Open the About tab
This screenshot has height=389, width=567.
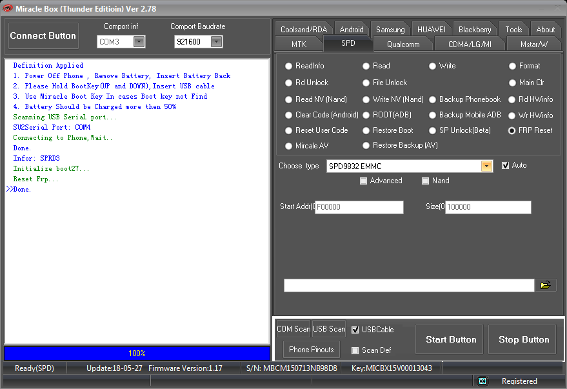point(545,29)
